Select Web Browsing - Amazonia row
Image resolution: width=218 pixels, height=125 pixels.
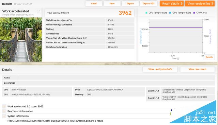pyautogui.click(x=90, y=25)
